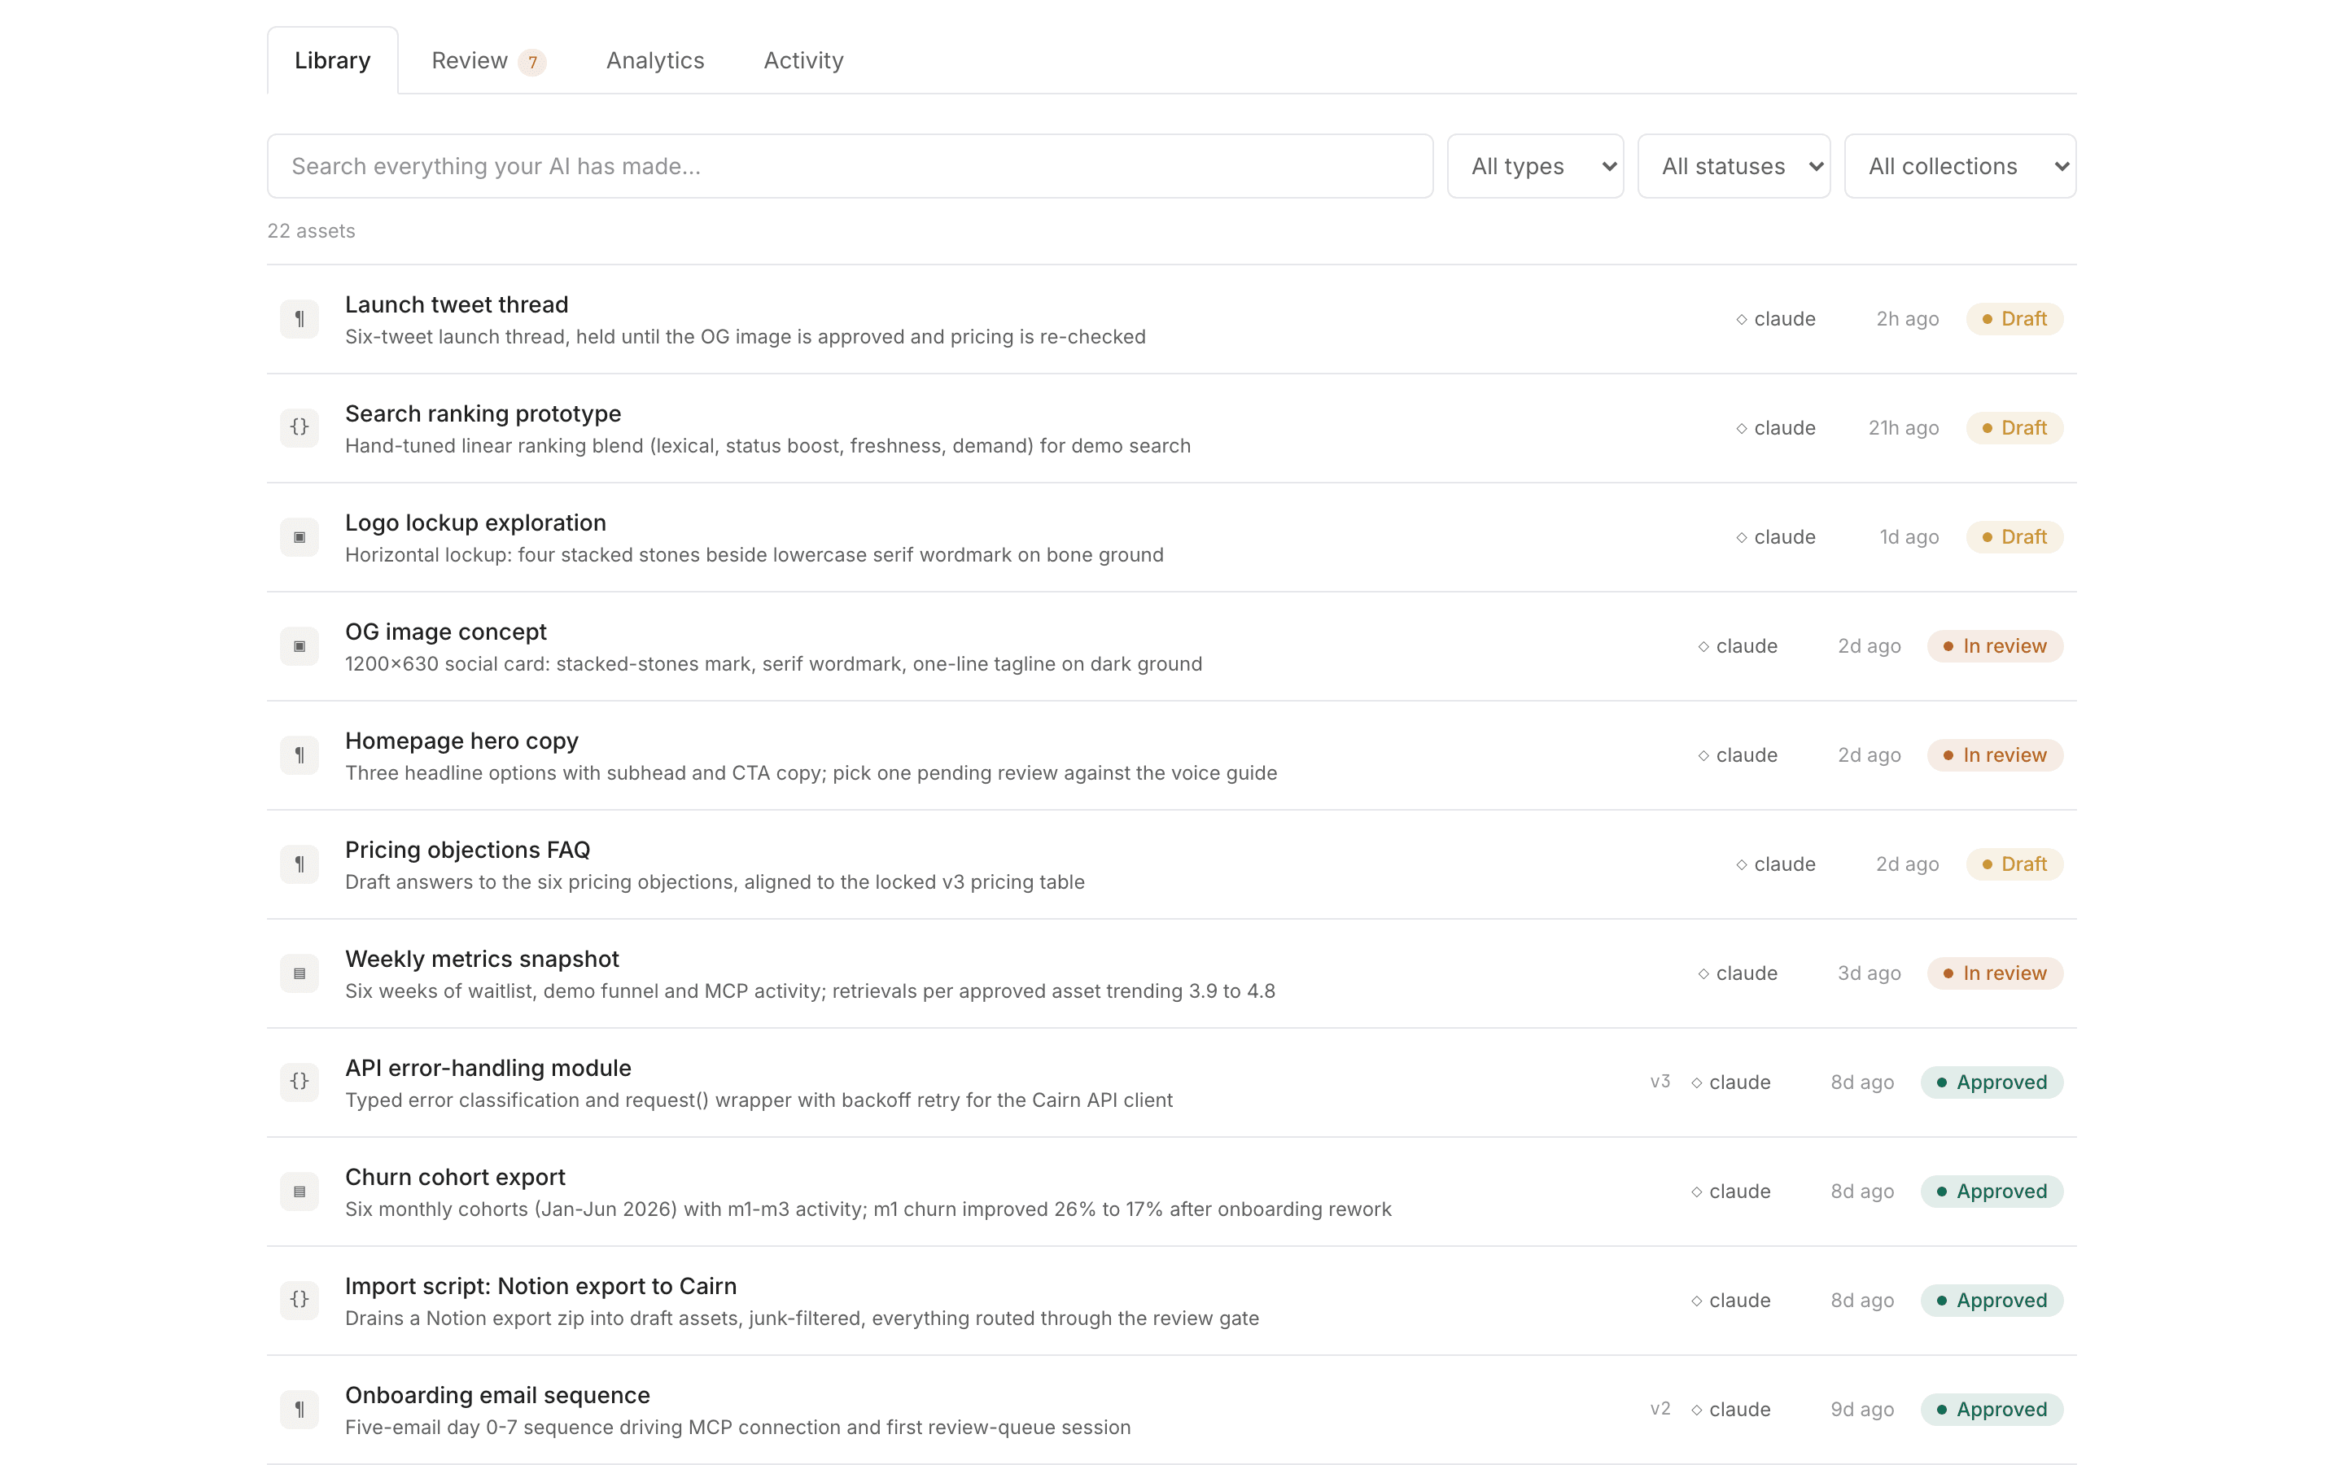Click the 22 assets count text
Viewport: 2344px width, 1465px height.
[x=311, y=230]
